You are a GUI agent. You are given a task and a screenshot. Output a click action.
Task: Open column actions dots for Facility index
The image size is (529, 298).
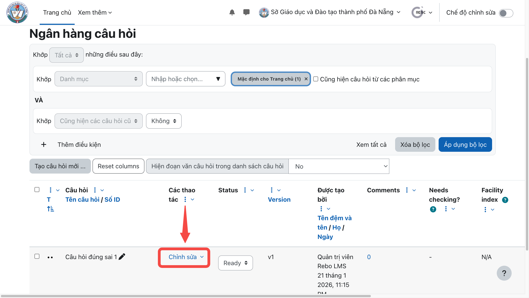(x=485, y=210)
